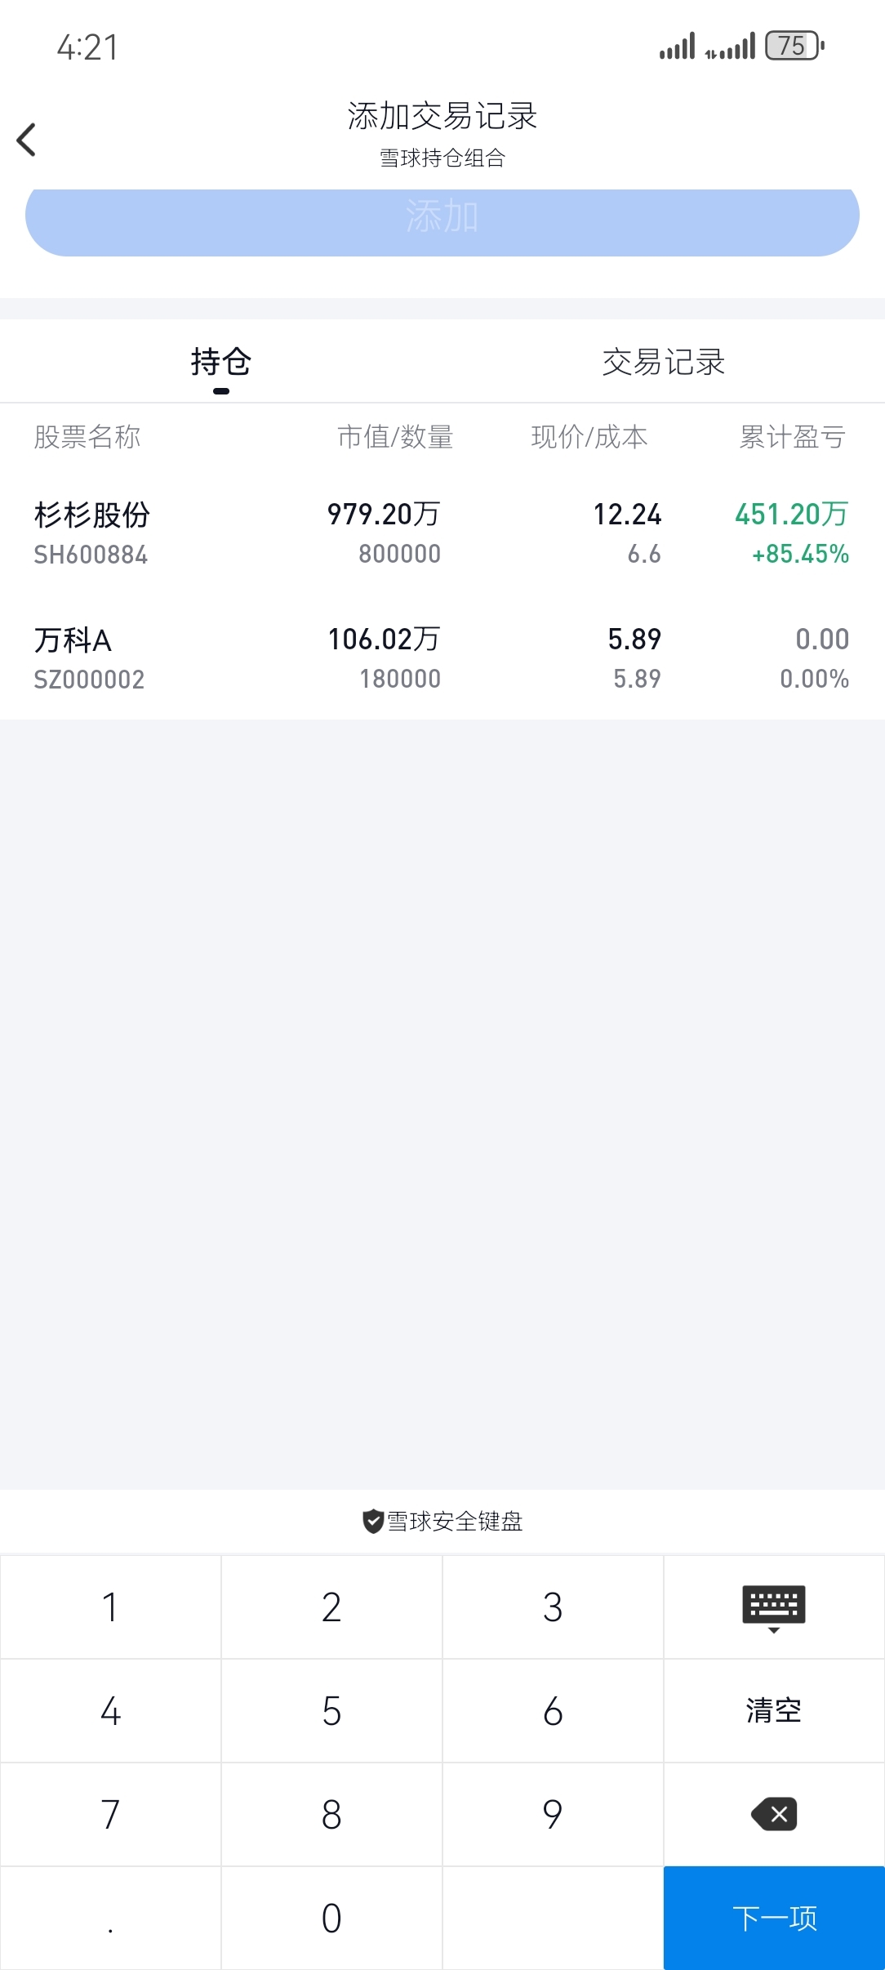Viewport: 885px width, 1970px height.
Task: Open the 万科A SZ000002 holding row
Action: (441, 658)
